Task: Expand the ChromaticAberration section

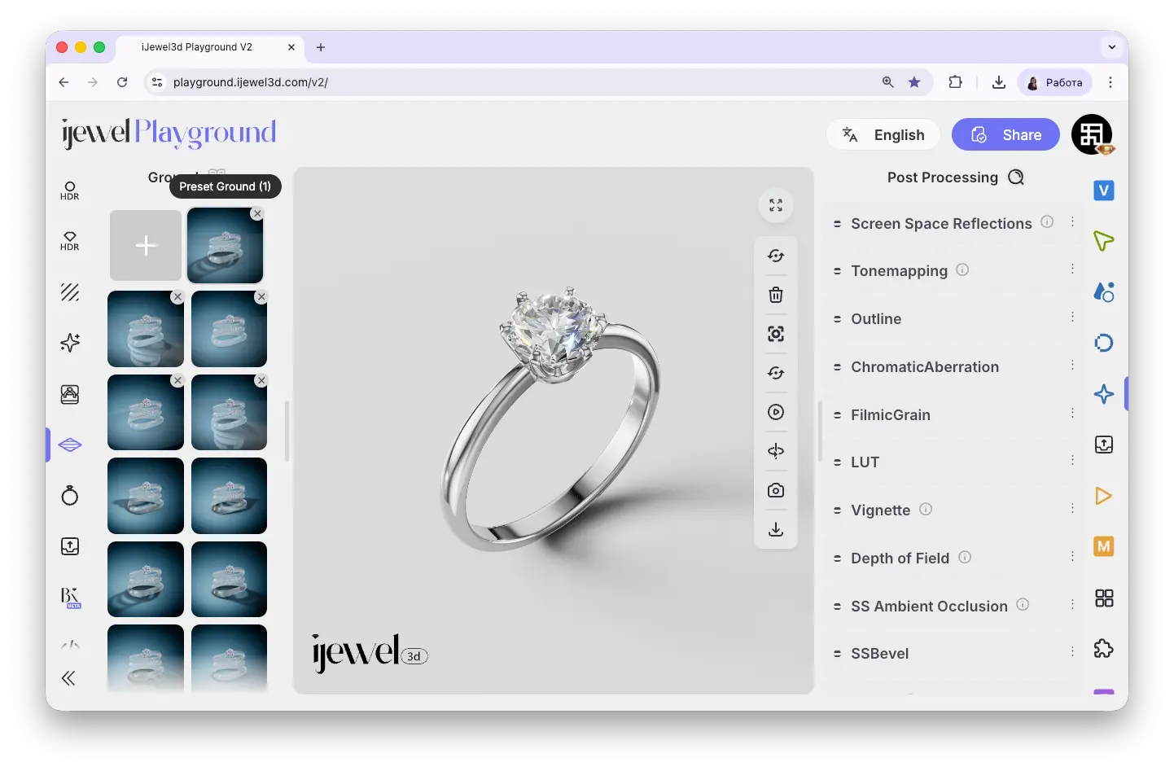Action: (953, 367)
